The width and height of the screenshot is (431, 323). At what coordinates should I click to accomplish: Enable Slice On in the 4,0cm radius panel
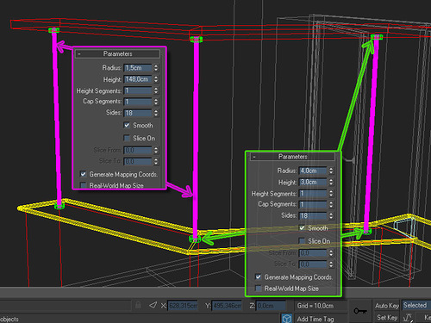(302, 241)
